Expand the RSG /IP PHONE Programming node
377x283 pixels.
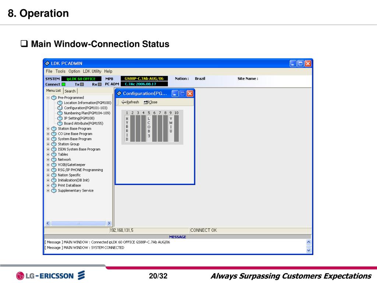(48, 170)
